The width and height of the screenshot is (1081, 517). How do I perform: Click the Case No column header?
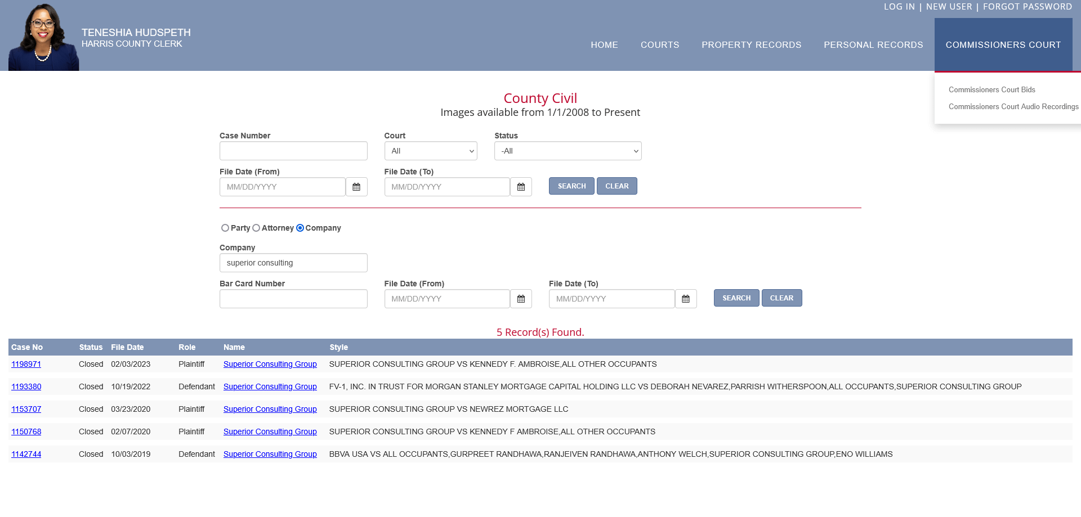[x=27, y=347]
